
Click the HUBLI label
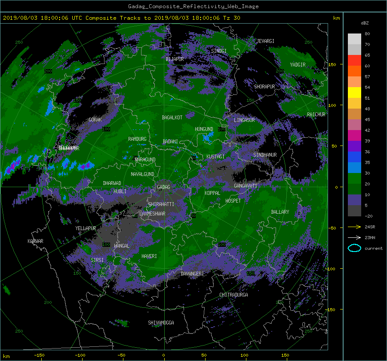coord(120,191)
